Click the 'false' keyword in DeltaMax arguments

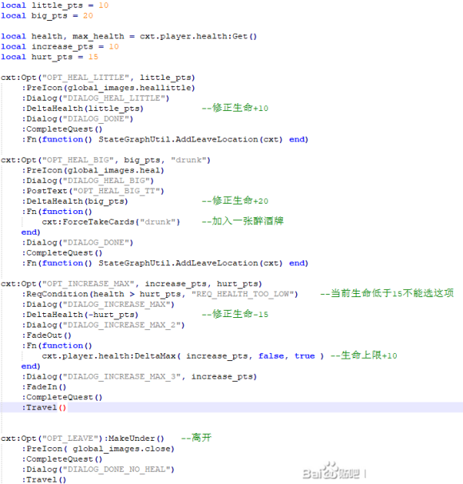coord(271,356)
